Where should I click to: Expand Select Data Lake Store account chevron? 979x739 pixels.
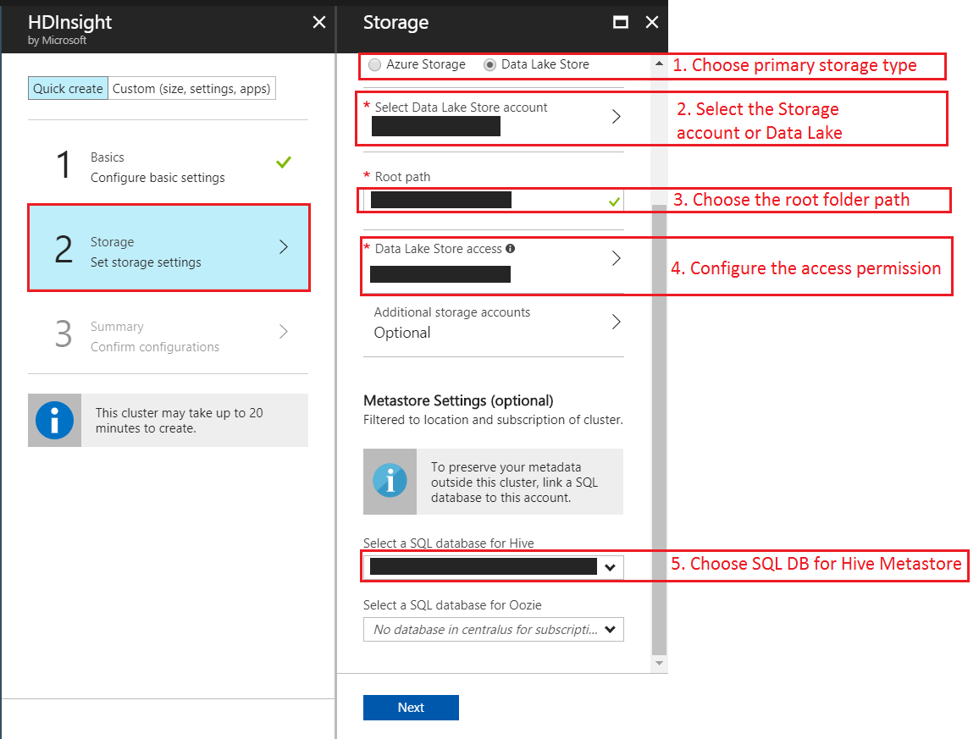617,117
